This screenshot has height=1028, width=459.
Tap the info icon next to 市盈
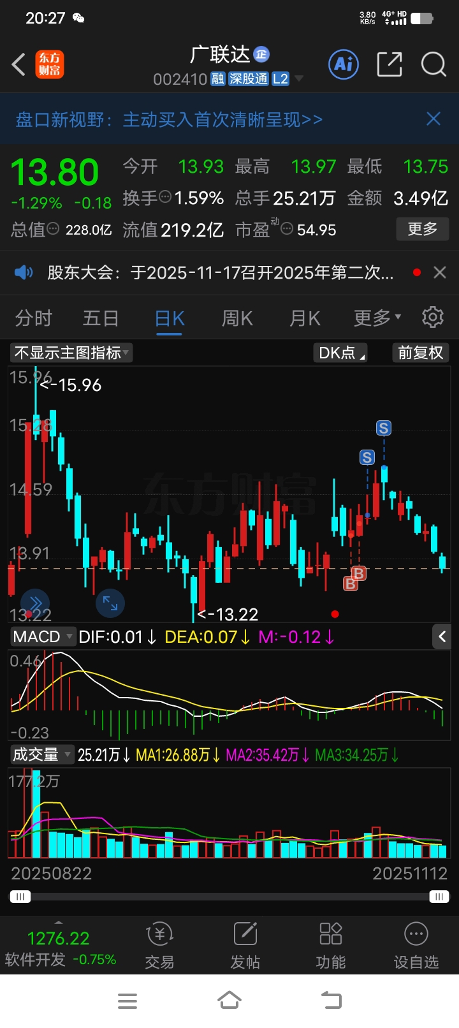(x=287, y=228)
